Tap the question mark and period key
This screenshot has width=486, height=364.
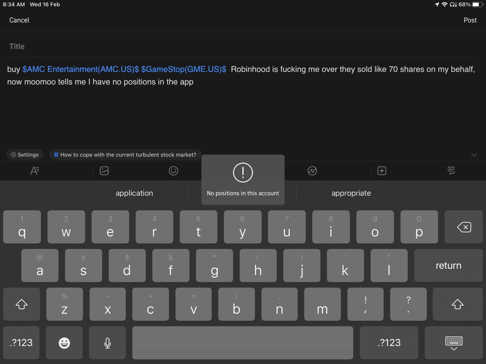[x=408, y=304]
